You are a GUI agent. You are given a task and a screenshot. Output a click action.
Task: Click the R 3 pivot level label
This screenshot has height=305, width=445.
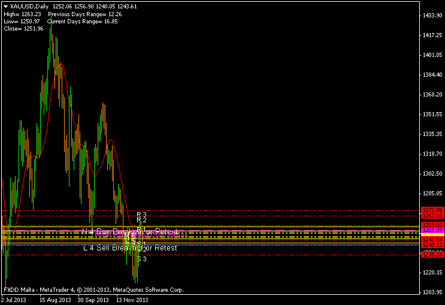click(141, 214)
